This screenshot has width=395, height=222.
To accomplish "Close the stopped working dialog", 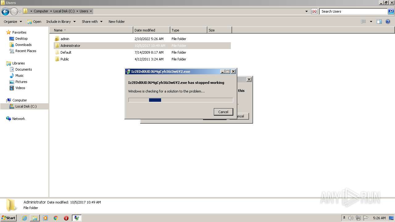I will click(233, 72).
